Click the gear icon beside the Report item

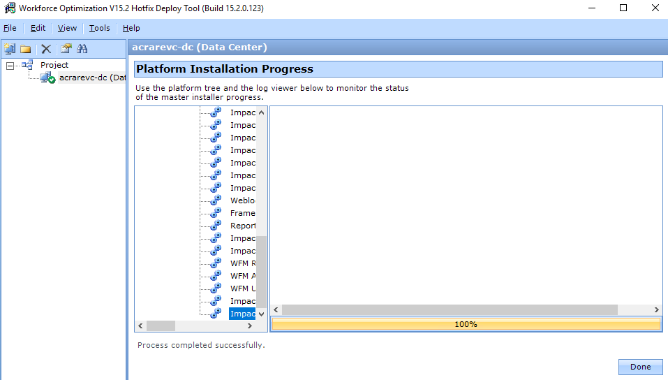(216, 226)
